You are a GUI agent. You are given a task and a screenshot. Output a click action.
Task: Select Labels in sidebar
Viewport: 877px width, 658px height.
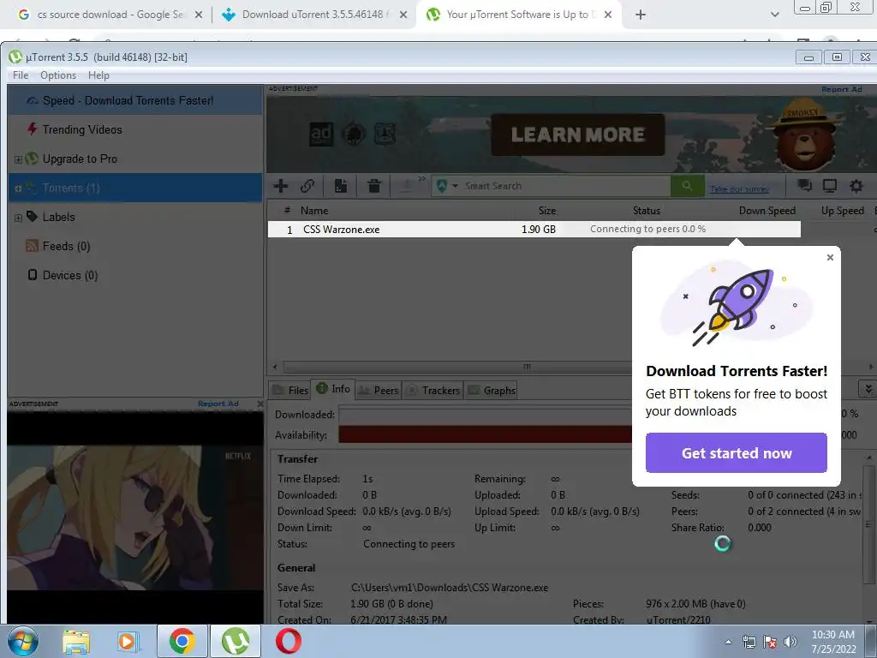coord(58,217)
